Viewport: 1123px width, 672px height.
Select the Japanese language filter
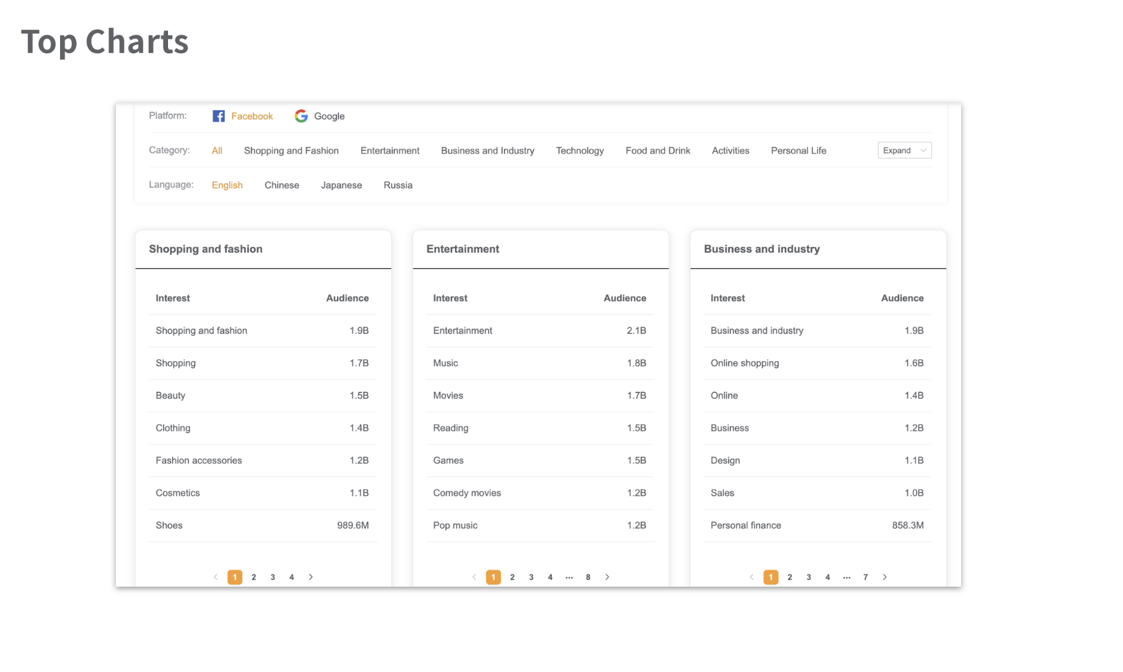click(341, 185)
